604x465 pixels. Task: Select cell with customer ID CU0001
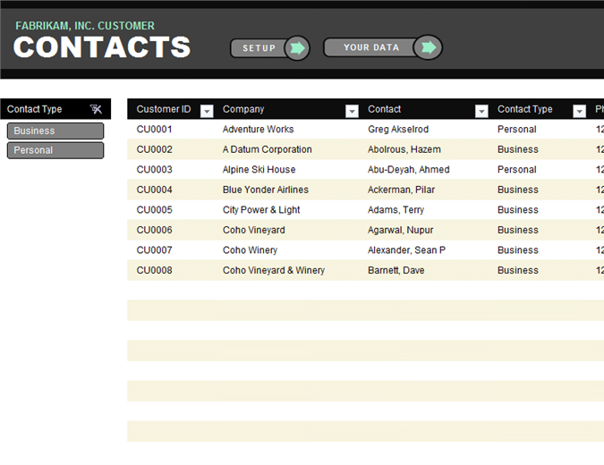(154, 130)
